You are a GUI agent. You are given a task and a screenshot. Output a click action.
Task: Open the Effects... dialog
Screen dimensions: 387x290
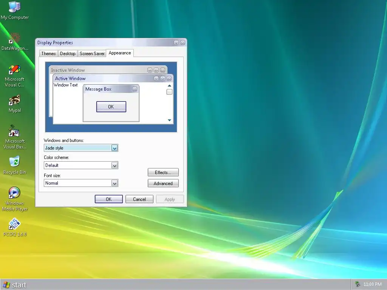coord(163,172)
